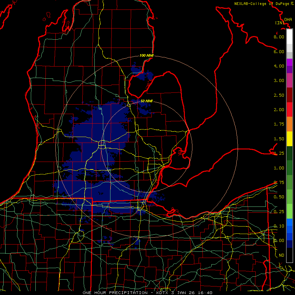Select the 0.10 legend value
The height and width of the screenshot is (295, 295).
pos(279,226)
